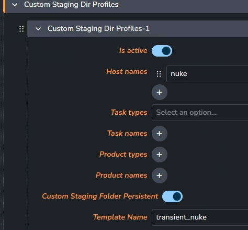Click the Host names label
The width and height of the screenshot is (248, 230).
(x=127, y=72)
